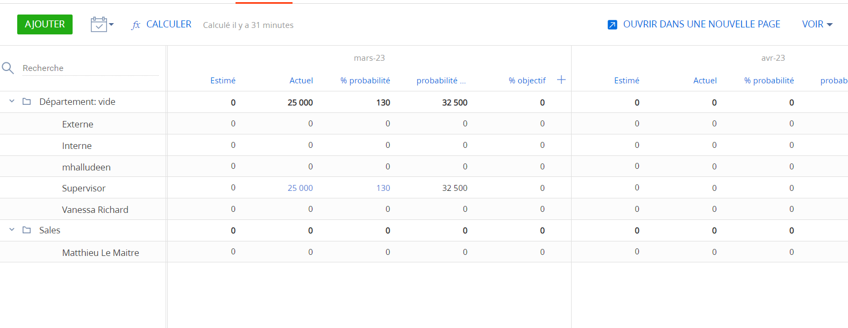Click mars-23 % probabilité column header
The height and width of the screenshot is (328, 848).
click(365, 81)
